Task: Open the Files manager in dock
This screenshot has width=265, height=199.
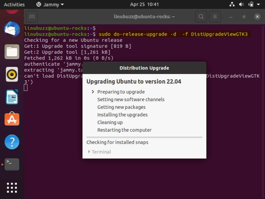Action: click(12, 52)
